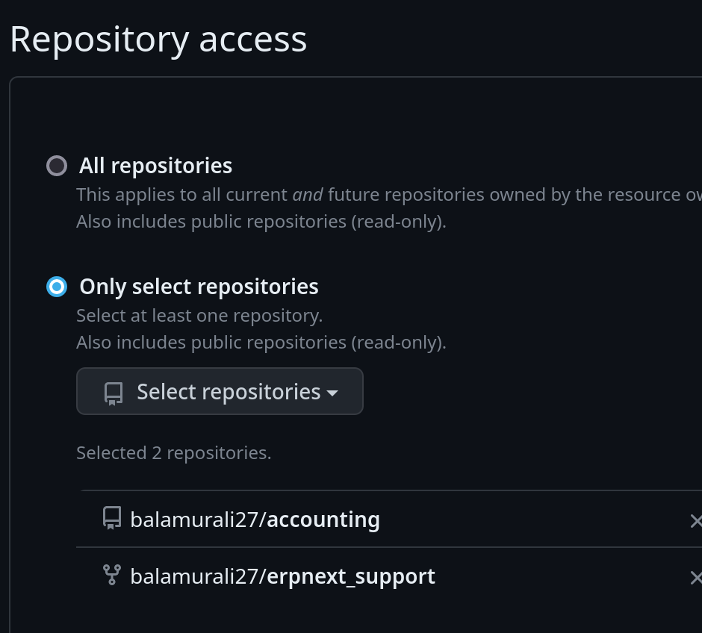Click the "All repositories" label text

tap(155, 166)
